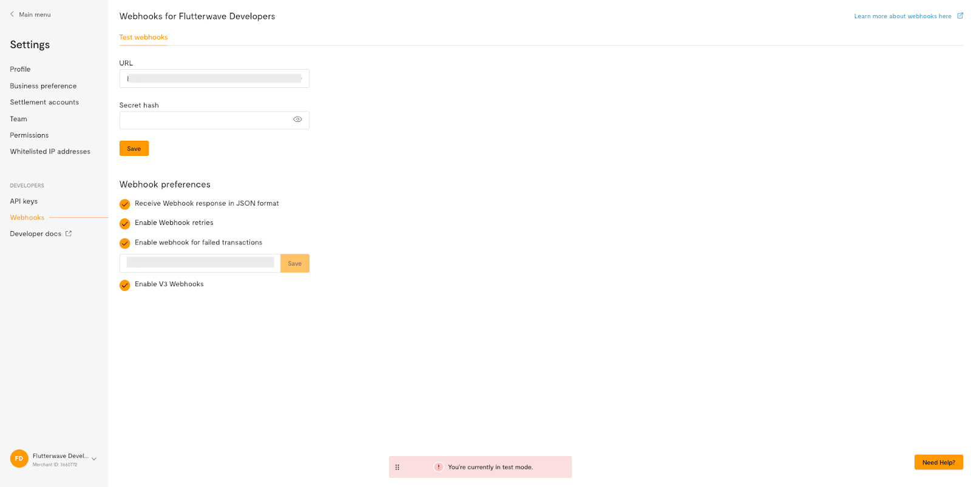
Task: Click the FD account avatar
Action: 19,458
